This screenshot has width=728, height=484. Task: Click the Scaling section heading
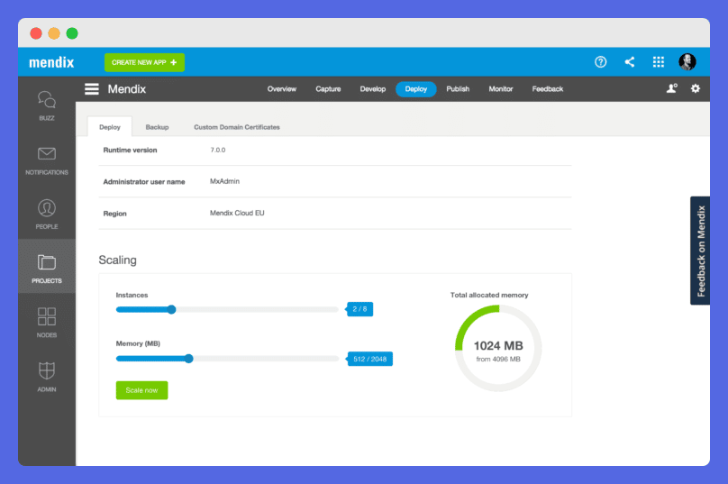pyautogui.click(x=117, y=260)
